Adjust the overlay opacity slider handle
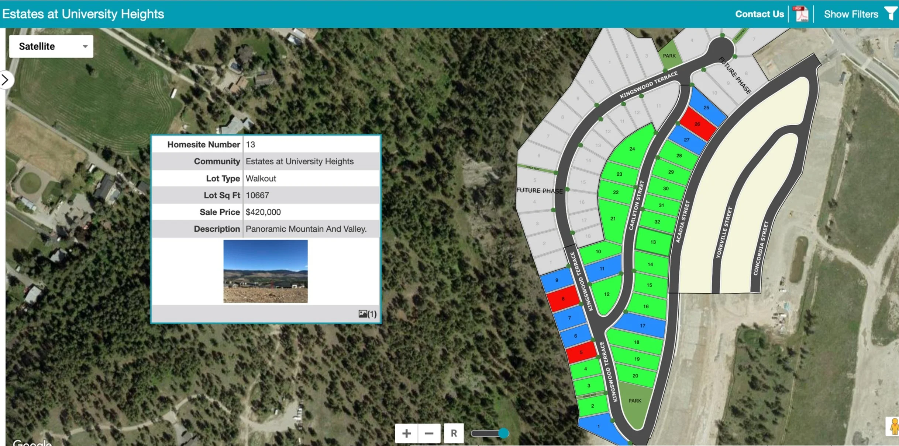 (x=503, y=433)
